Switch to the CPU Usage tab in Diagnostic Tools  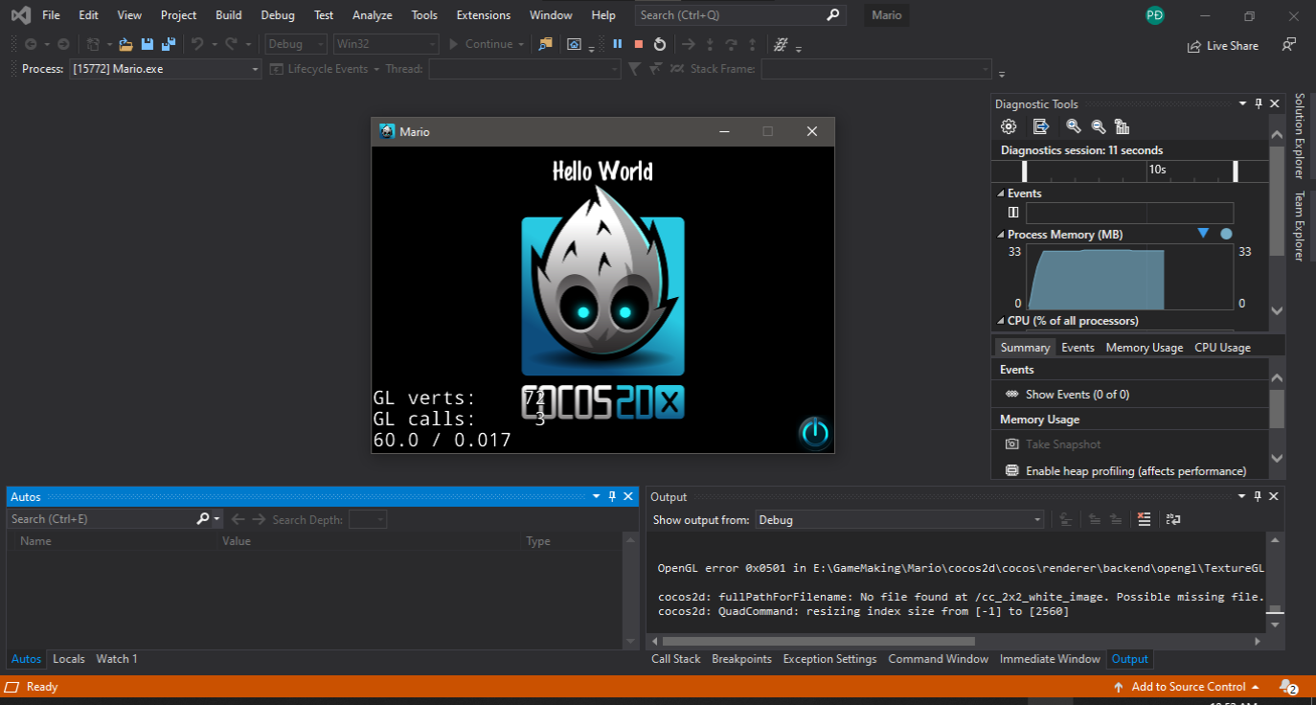(1222, 348)
